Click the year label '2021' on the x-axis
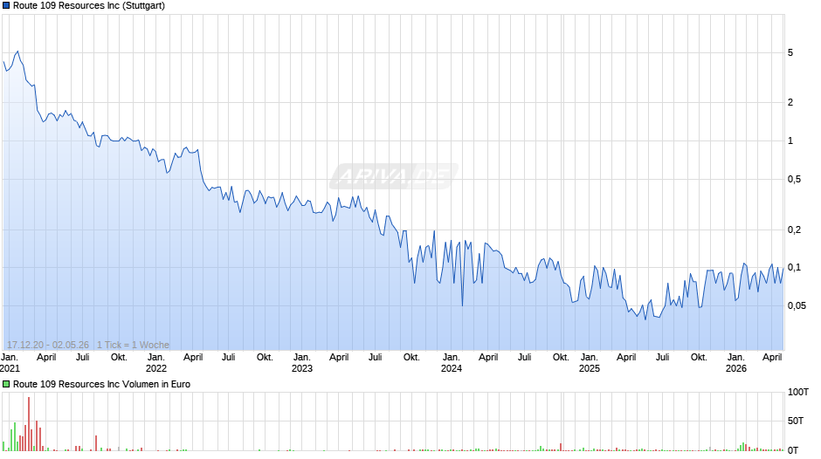821x459 pixels. 10,368
